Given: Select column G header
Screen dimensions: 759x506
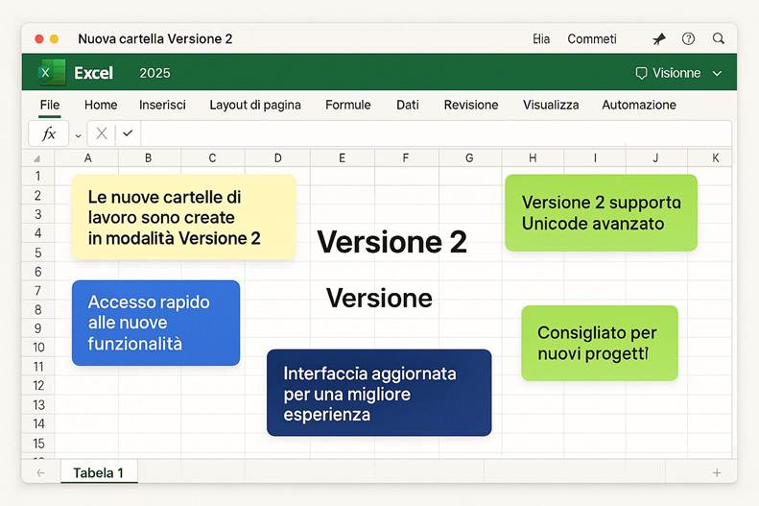Looking at the screenshot, I should 469,158.
